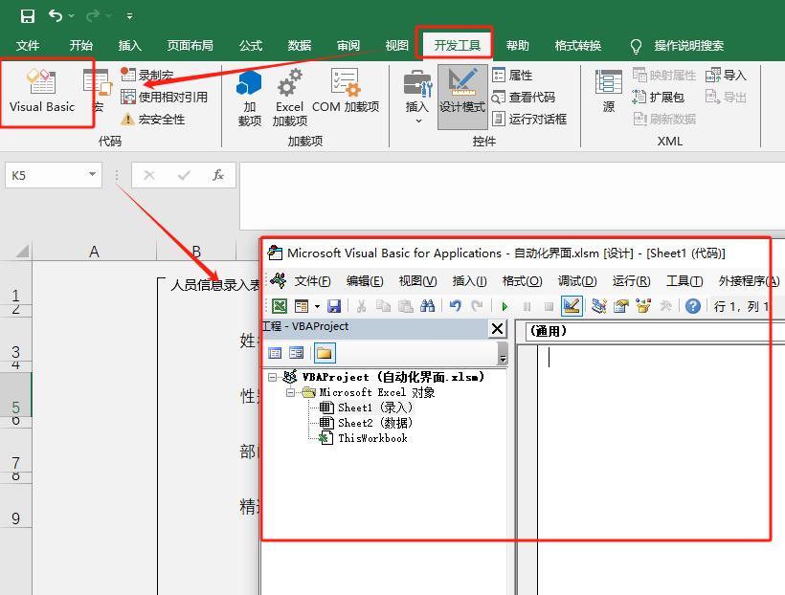Click 扩展包 expansion packs button
The image size is (785, 595).
[659, 97]
